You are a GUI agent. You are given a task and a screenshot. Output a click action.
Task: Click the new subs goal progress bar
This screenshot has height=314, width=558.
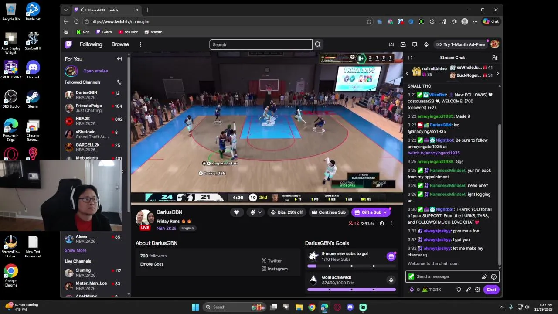click(x=351, y=266)
